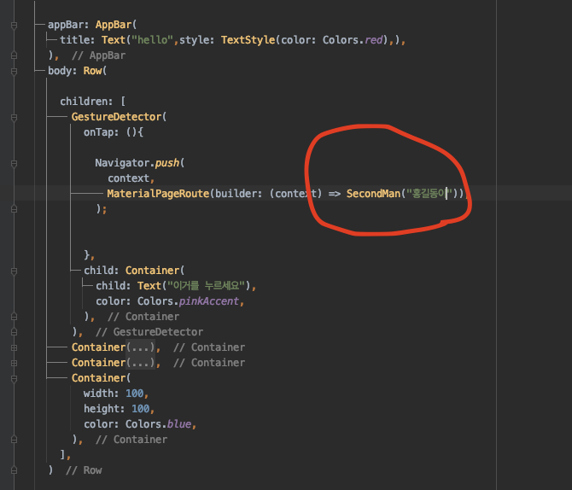Click the TextStyle class name
This screenshot has width=572, height=490.
(x=248, y=40)
